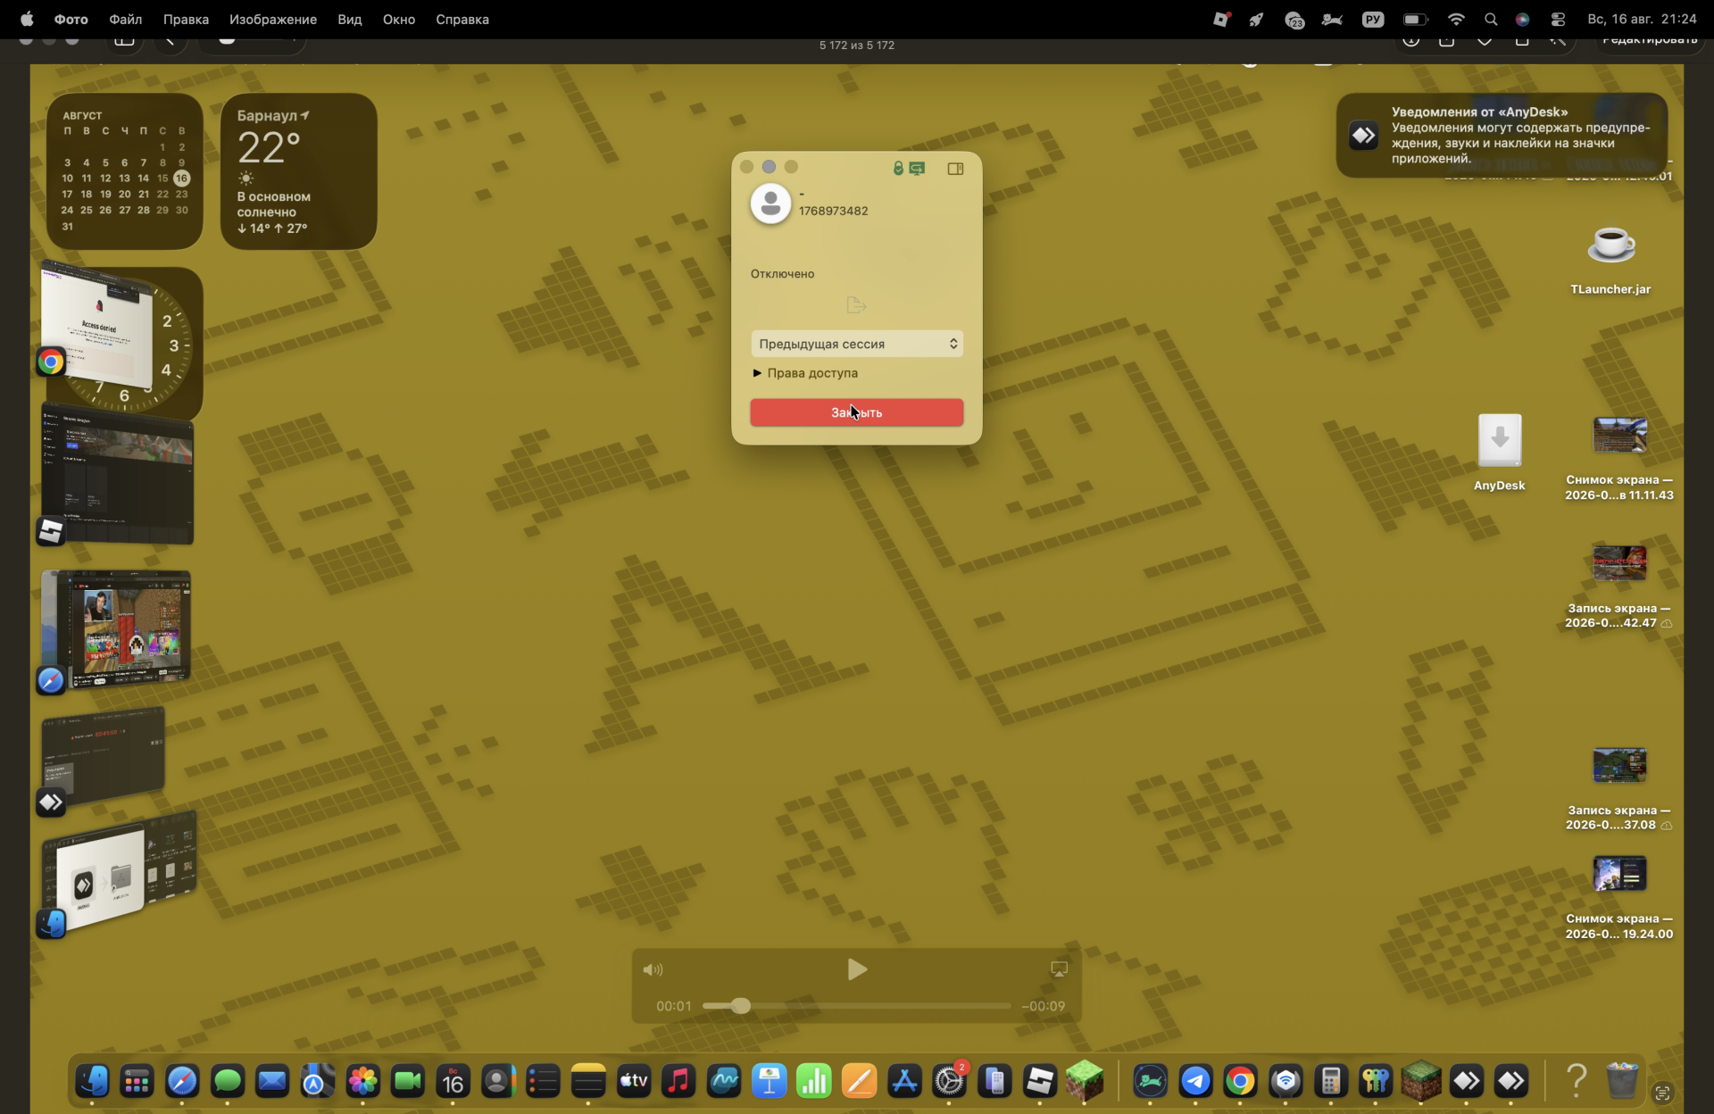Open Spotlight search in menu bar
Image resolution: width=1714 pixels, height=1114 pixels.
pyautogui.click(x=1491, y=19)
